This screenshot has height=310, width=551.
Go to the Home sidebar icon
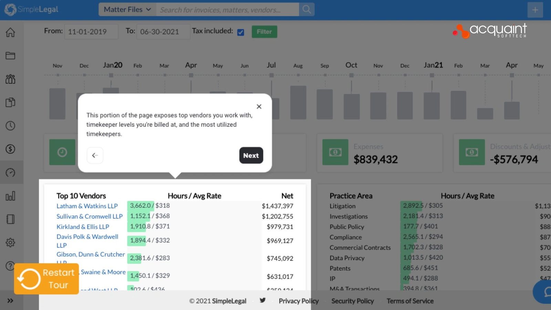pos(10,32)
